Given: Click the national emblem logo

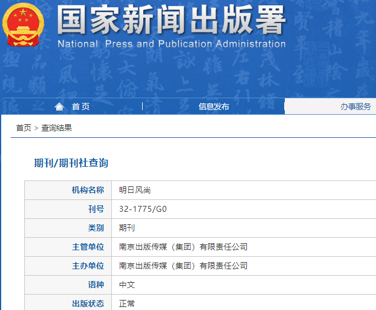Looking at the screenshot, I should (x=23, y=26).
